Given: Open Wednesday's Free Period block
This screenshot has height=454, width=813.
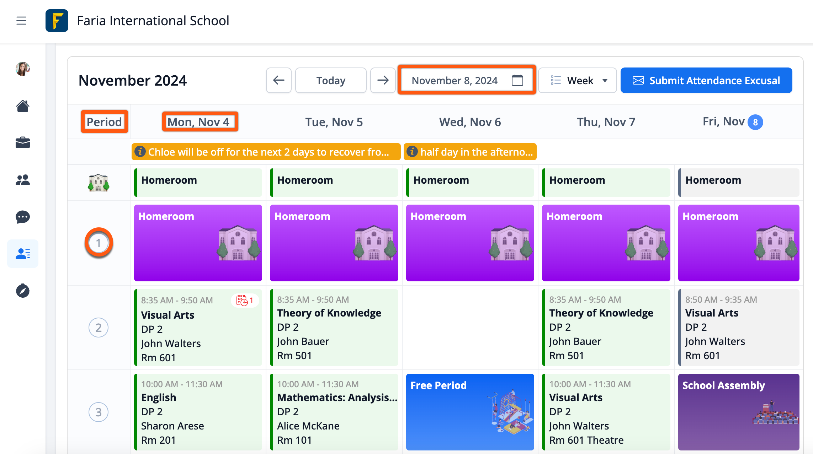Looking at the screenshot, I should tap(470, 412).
